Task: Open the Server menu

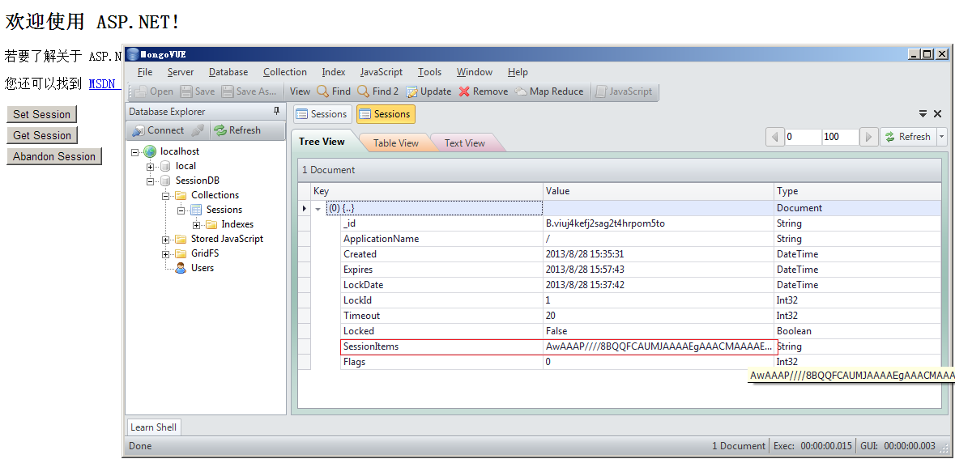Action: coord(181,72)
